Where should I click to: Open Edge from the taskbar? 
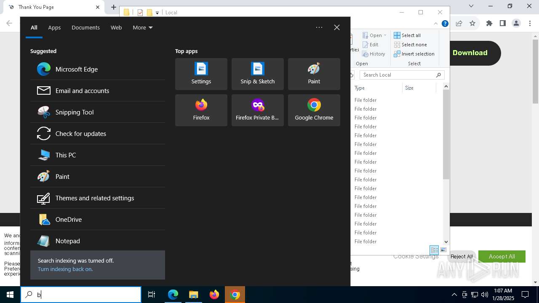tap(173, 295)
